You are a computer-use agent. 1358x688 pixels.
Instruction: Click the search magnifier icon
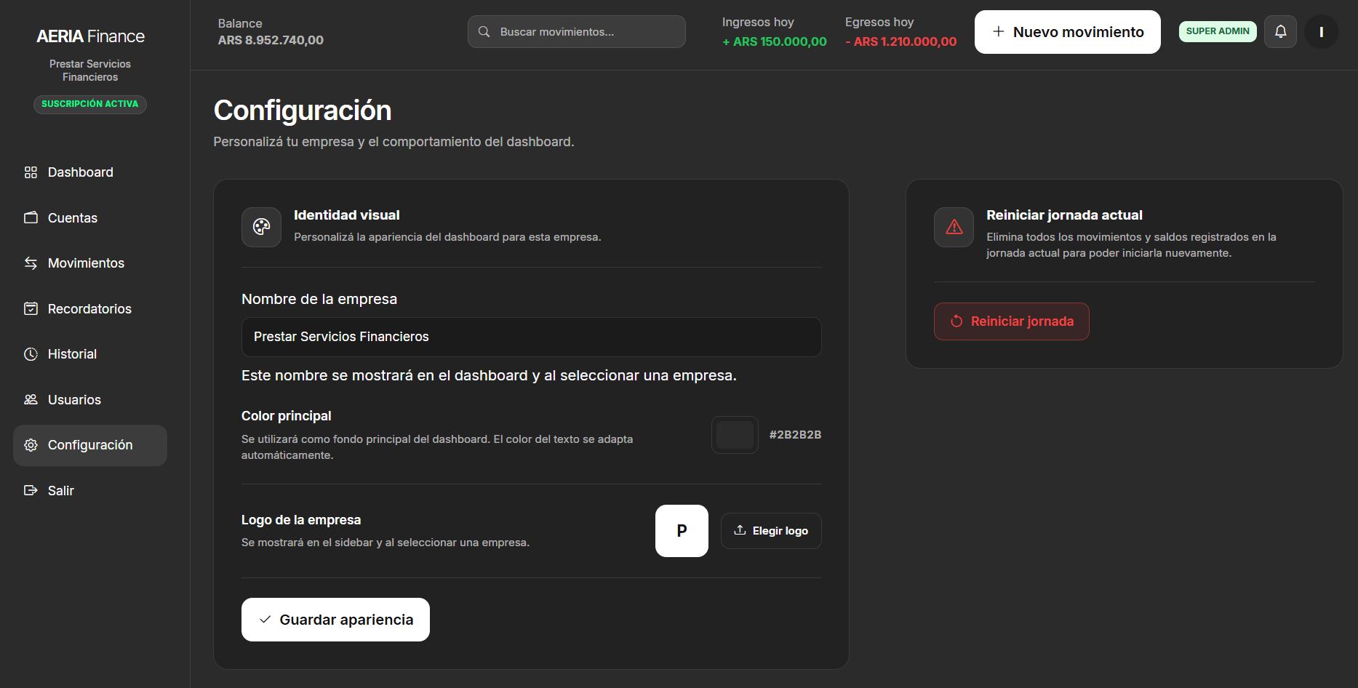(x=484, y=32)
